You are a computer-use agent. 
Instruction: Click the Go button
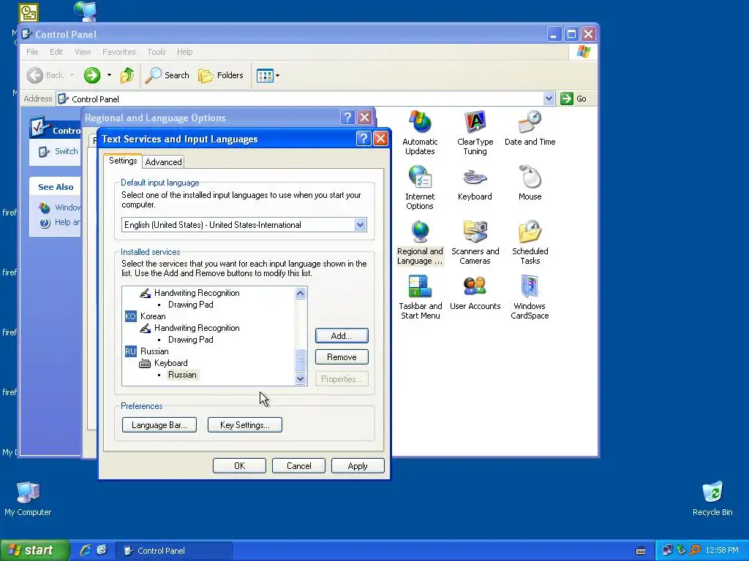[573, 99]
